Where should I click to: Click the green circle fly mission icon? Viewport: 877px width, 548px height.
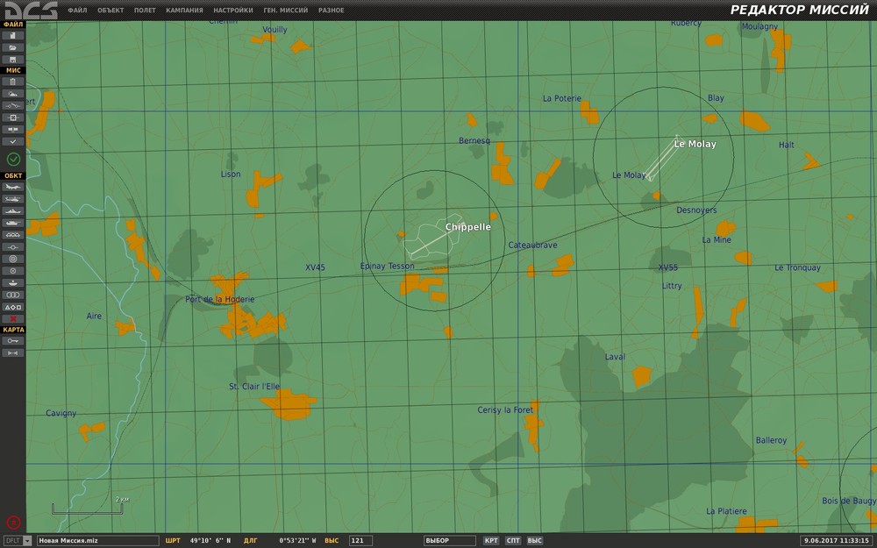click(x=13, y=160)
